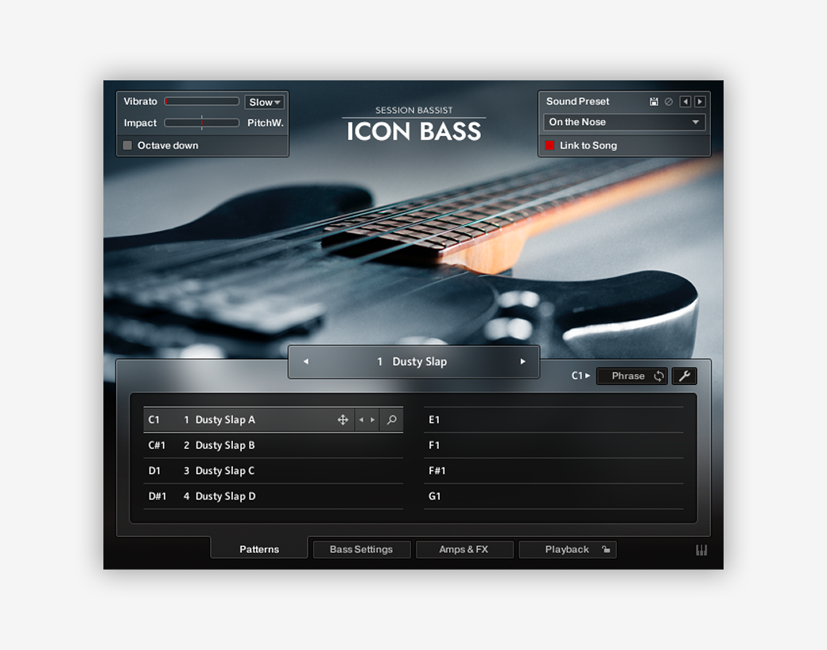827x650 pixels.
Task: Adjust the Impact slider
Action: tap(202, 123)
